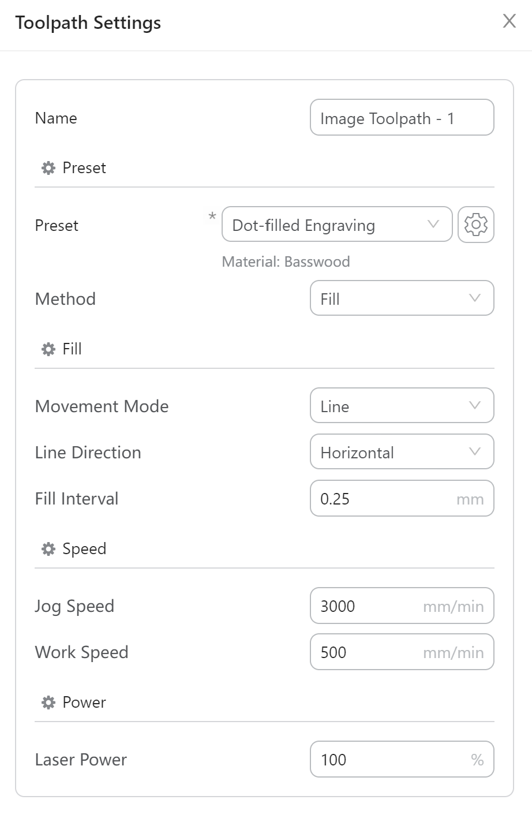Click the Fill Interval input field

[x=402, y=498]
